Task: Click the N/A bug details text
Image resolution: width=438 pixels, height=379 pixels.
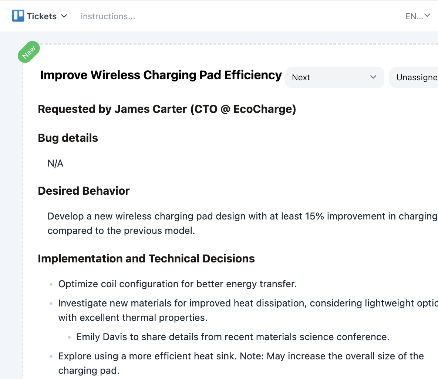Action: point(55,163)
